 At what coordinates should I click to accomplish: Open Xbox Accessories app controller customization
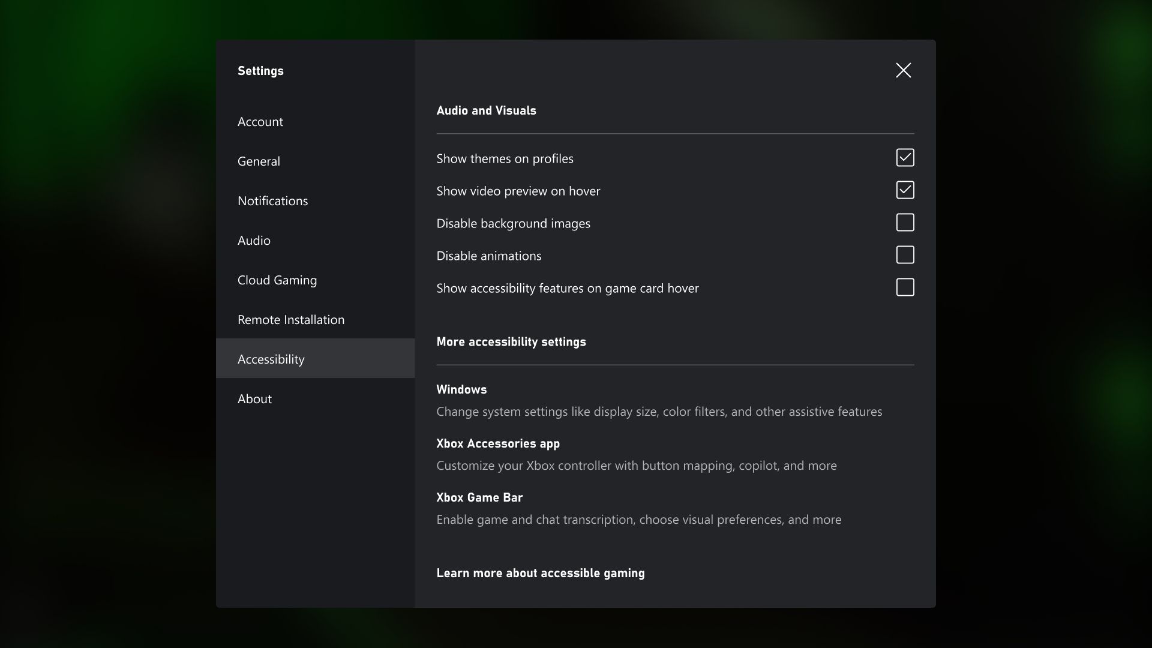click(x=497, y=443)
